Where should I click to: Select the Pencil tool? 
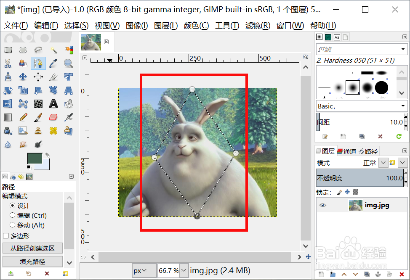click(23, 117)
